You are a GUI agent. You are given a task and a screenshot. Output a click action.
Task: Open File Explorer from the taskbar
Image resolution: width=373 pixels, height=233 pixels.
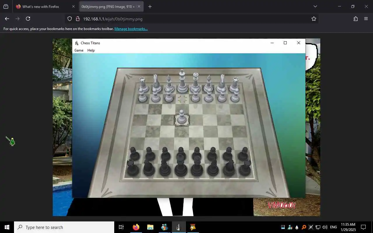[150, 227]
